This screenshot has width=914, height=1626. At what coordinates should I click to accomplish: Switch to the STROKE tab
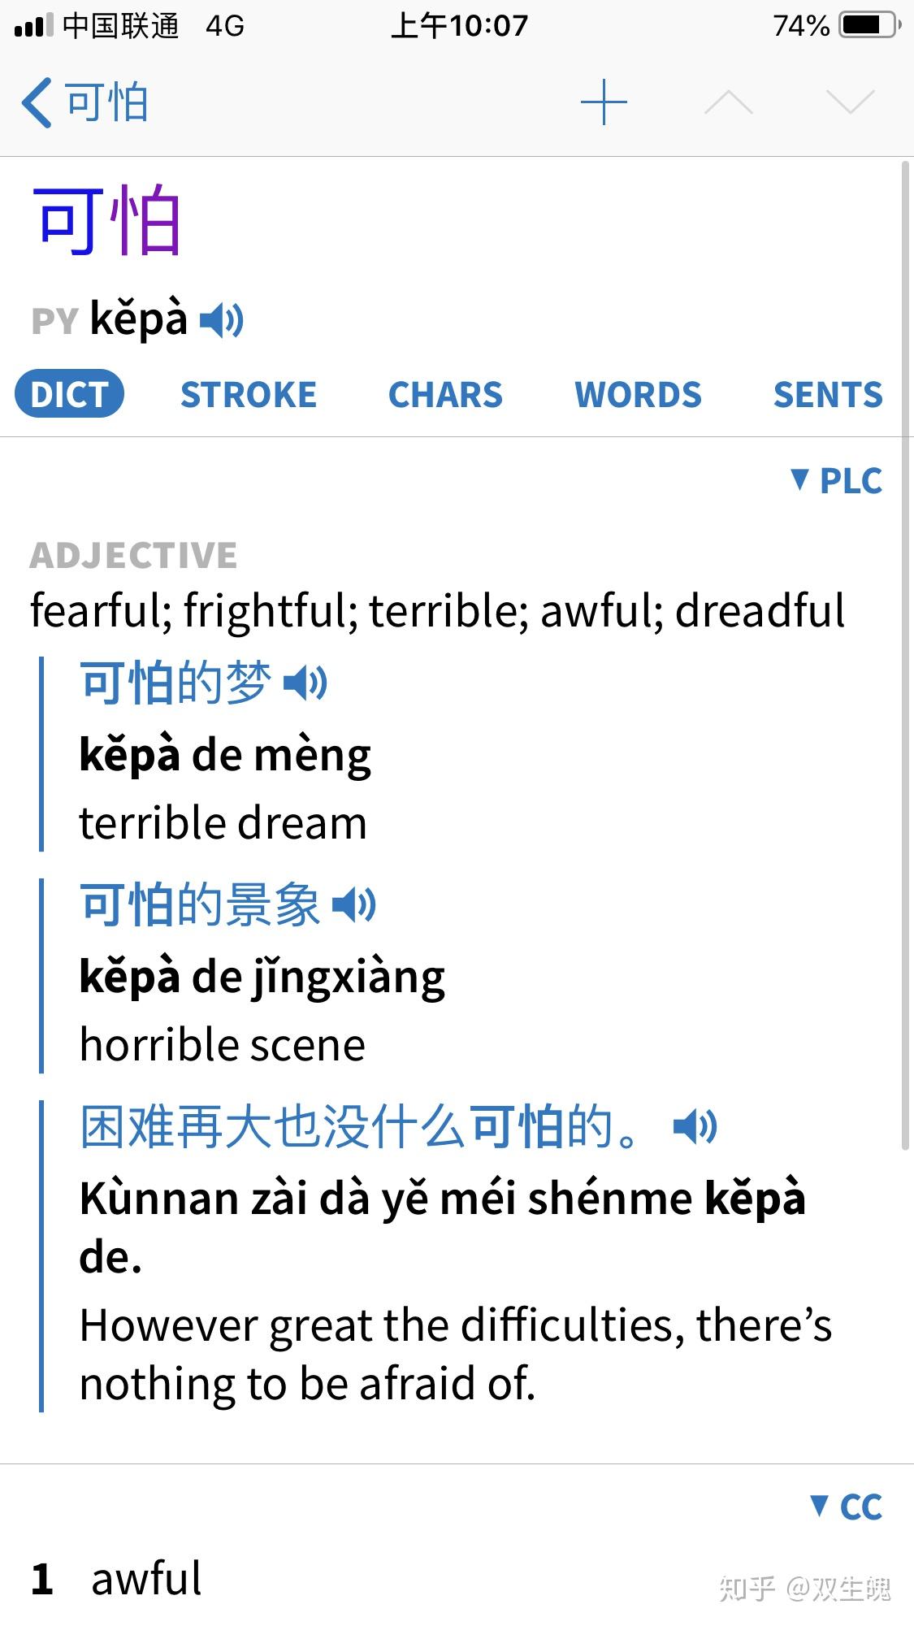[x=249, y=395]
